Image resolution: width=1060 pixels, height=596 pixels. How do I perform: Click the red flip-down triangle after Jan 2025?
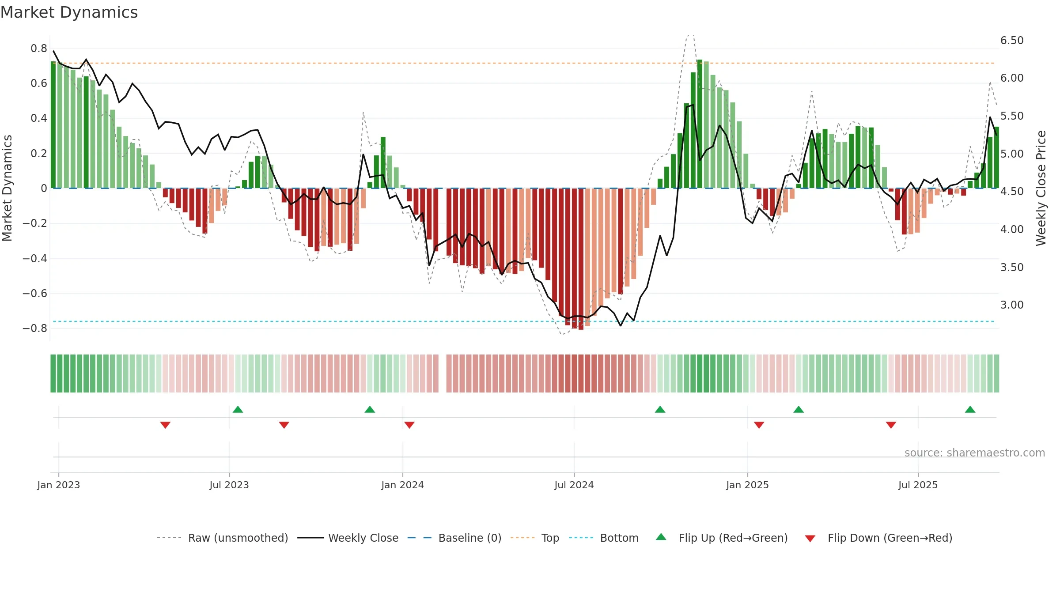759,425
